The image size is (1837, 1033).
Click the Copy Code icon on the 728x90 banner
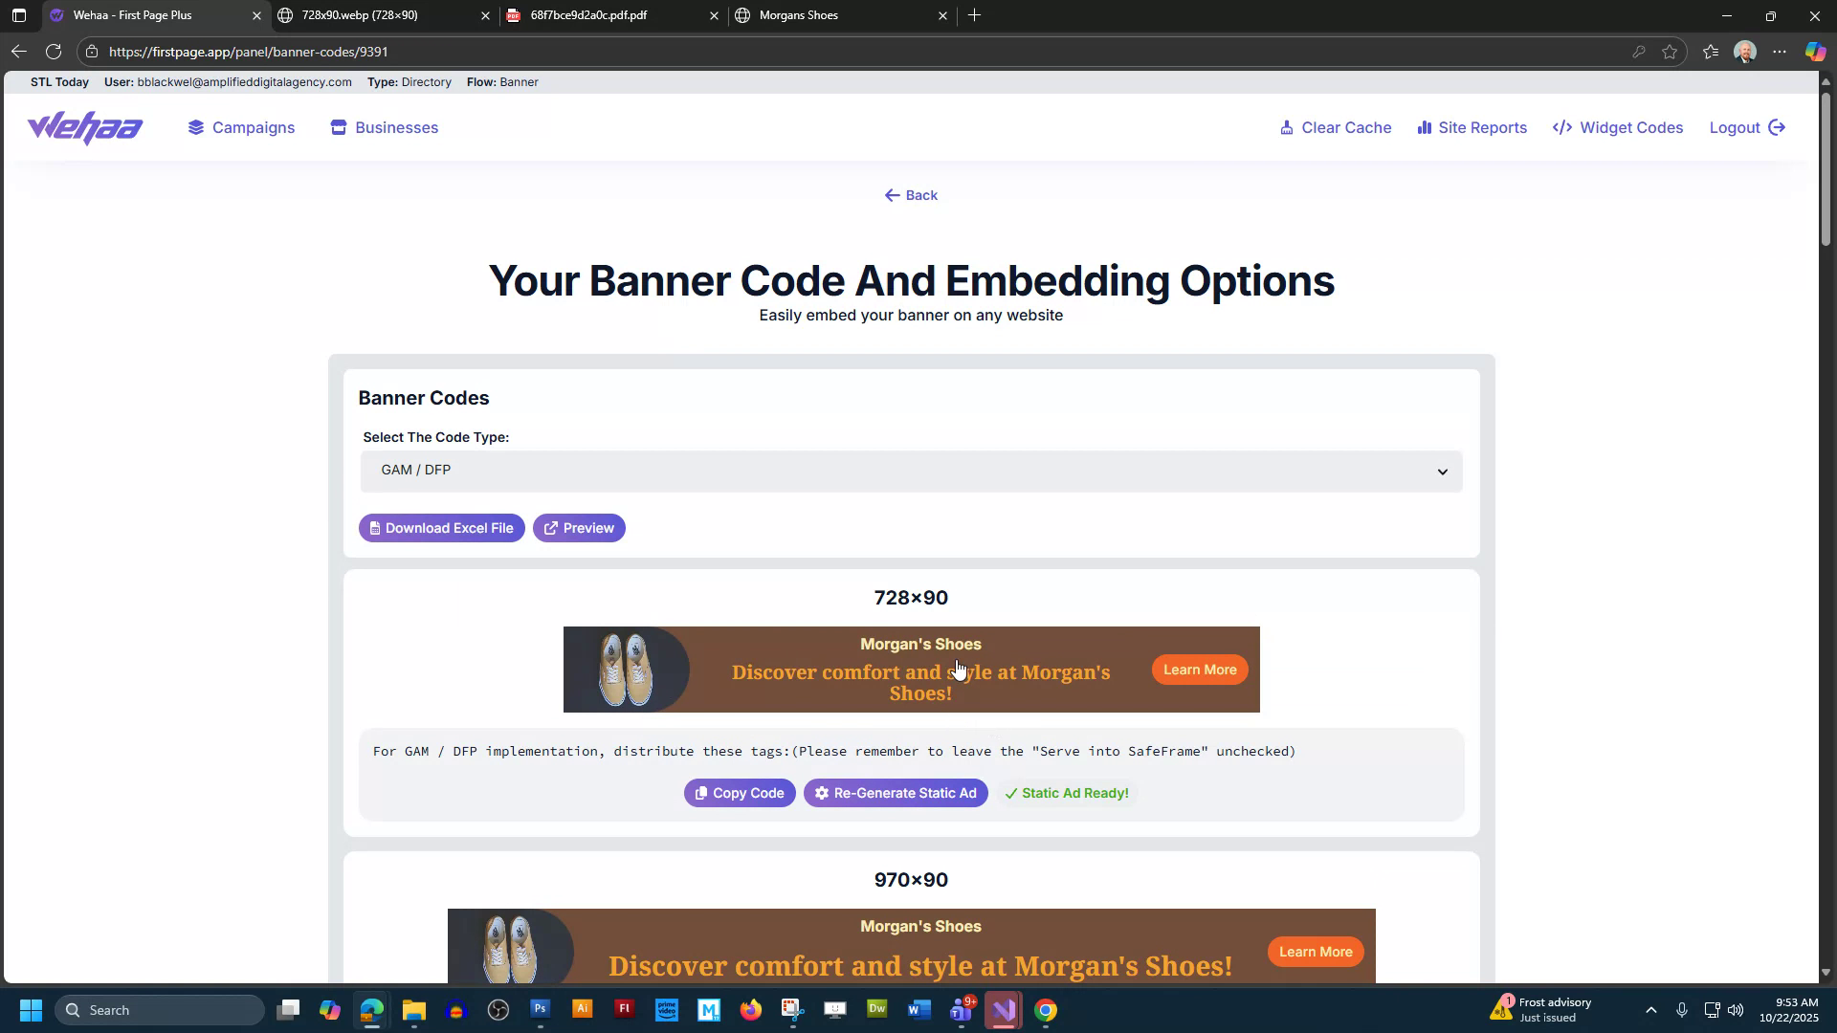[700, 793]
